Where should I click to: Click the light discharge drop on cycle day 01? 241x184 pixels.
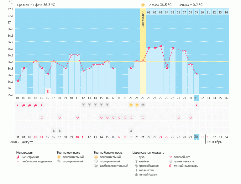pos(18,105)
